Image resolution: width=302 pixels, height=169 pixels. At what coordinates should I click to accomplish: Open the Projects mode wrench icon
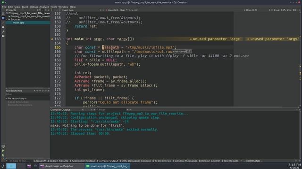[x=3, y=31]
